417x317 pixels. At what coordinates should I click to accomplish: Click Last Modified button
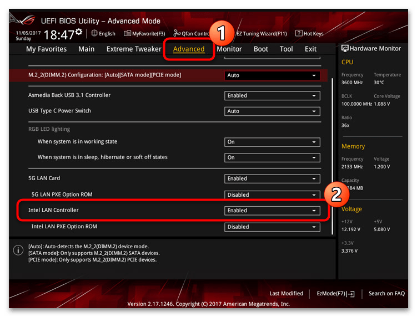tap(286, 293)
